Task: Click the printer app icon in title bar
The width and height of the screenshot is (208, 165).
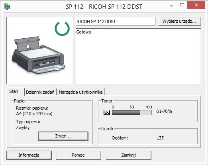Action: pyautogui.click(x=7, y=6)
